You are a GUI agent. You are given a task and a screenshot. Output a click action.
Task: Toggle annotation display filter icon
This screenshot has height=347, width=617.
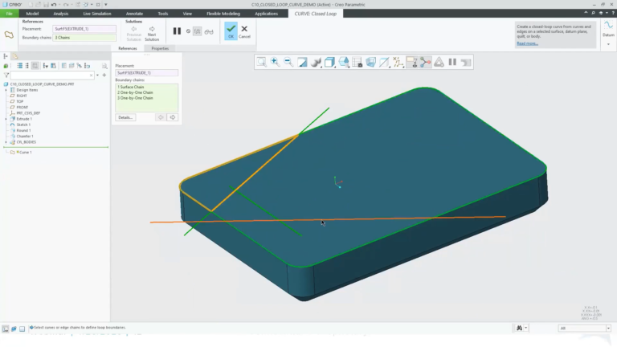pyautogui.click(x=412, y=62)
